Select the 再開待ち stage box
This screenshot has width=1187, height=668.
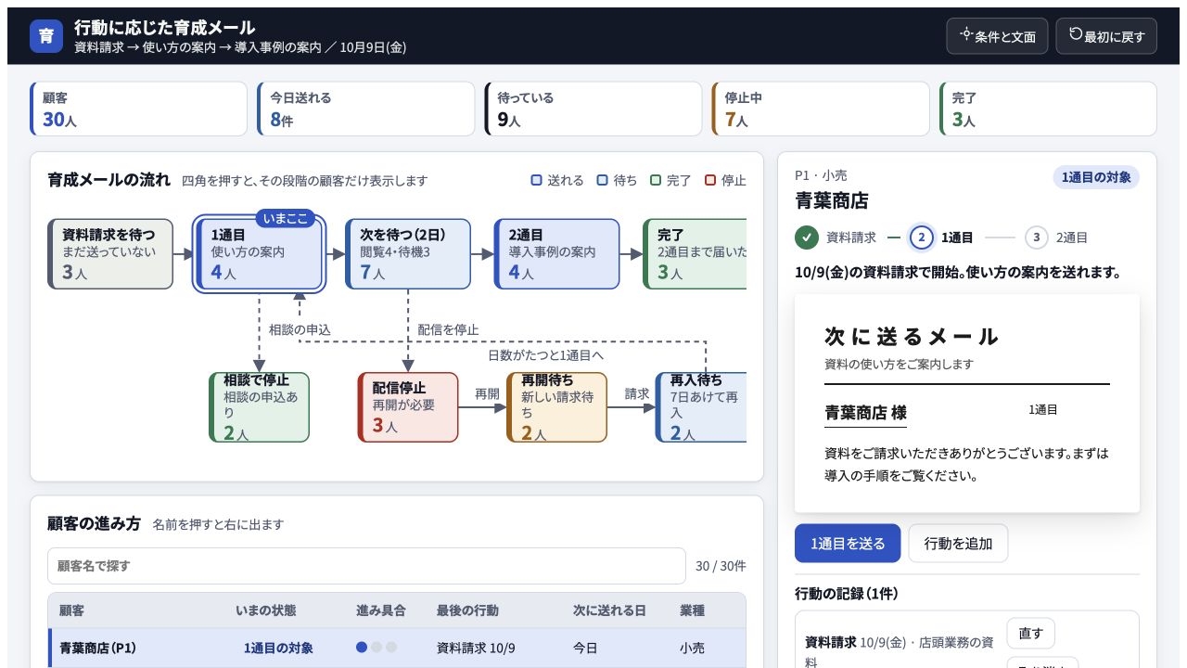coord(556,407)
